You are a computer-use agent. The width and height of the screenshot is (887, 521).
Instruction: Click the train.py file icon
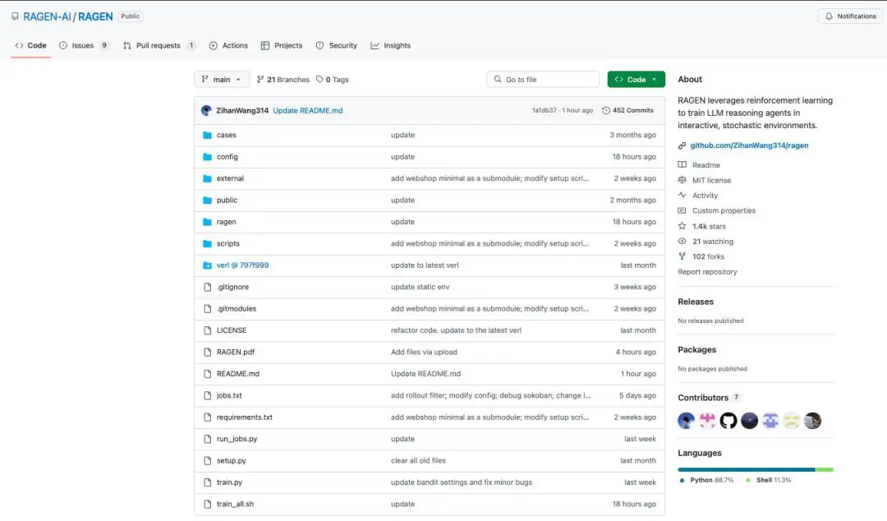coord(207,482)
